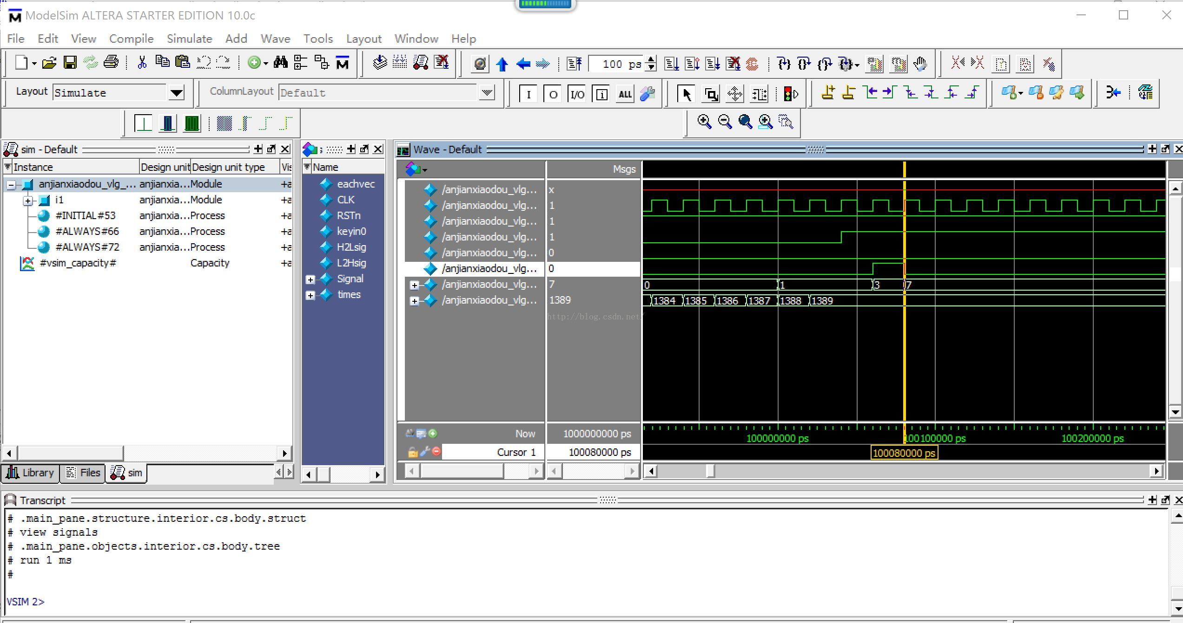Click the run length 100 ps field
This screenshot has width=1183, height=623.
616,64
